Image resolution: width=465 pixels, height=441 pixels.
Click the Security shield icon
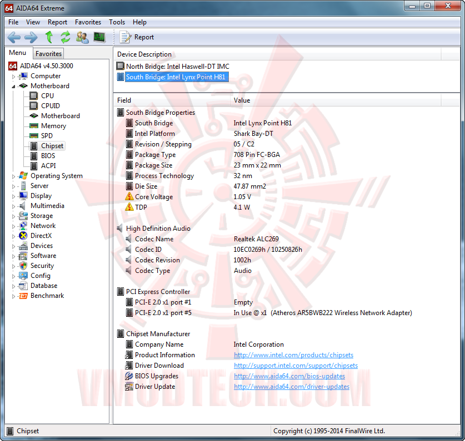[23, 266]
